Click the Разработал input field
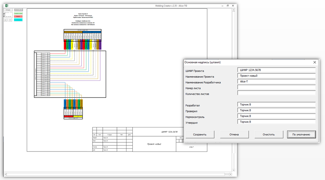The image size is (325, 180). (x=276, y=104)
